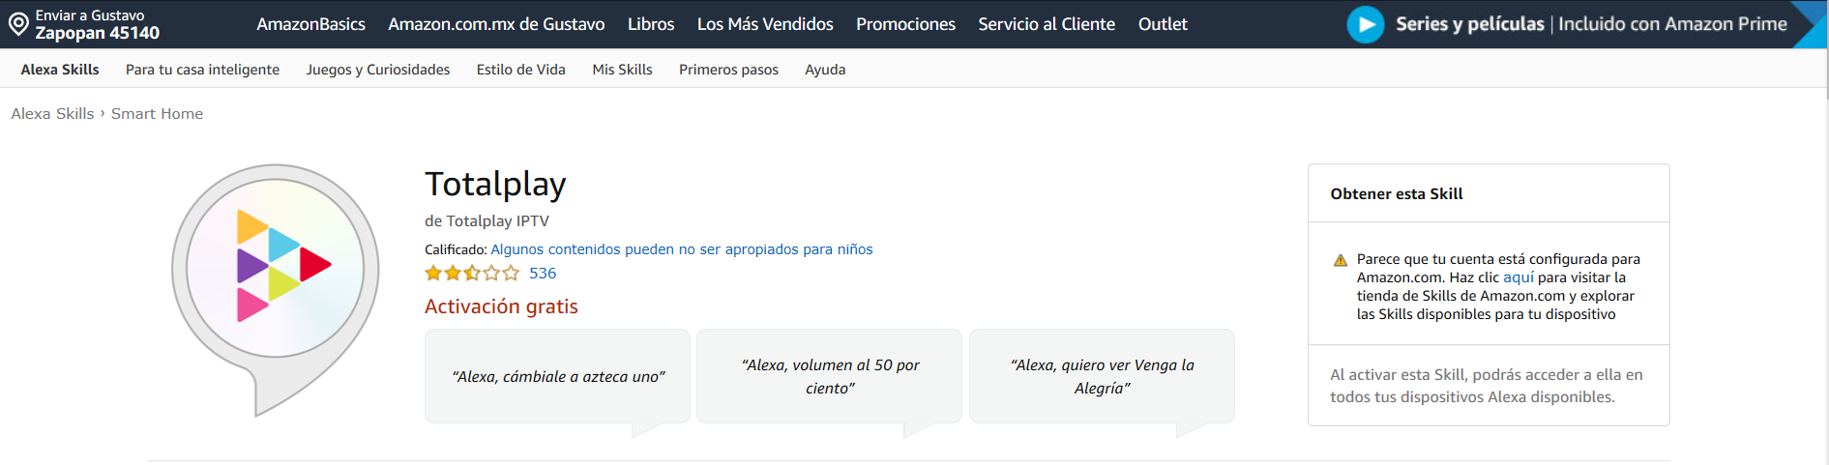Open the Ayuda tab

pyautogui.click(x=824, y=70)
